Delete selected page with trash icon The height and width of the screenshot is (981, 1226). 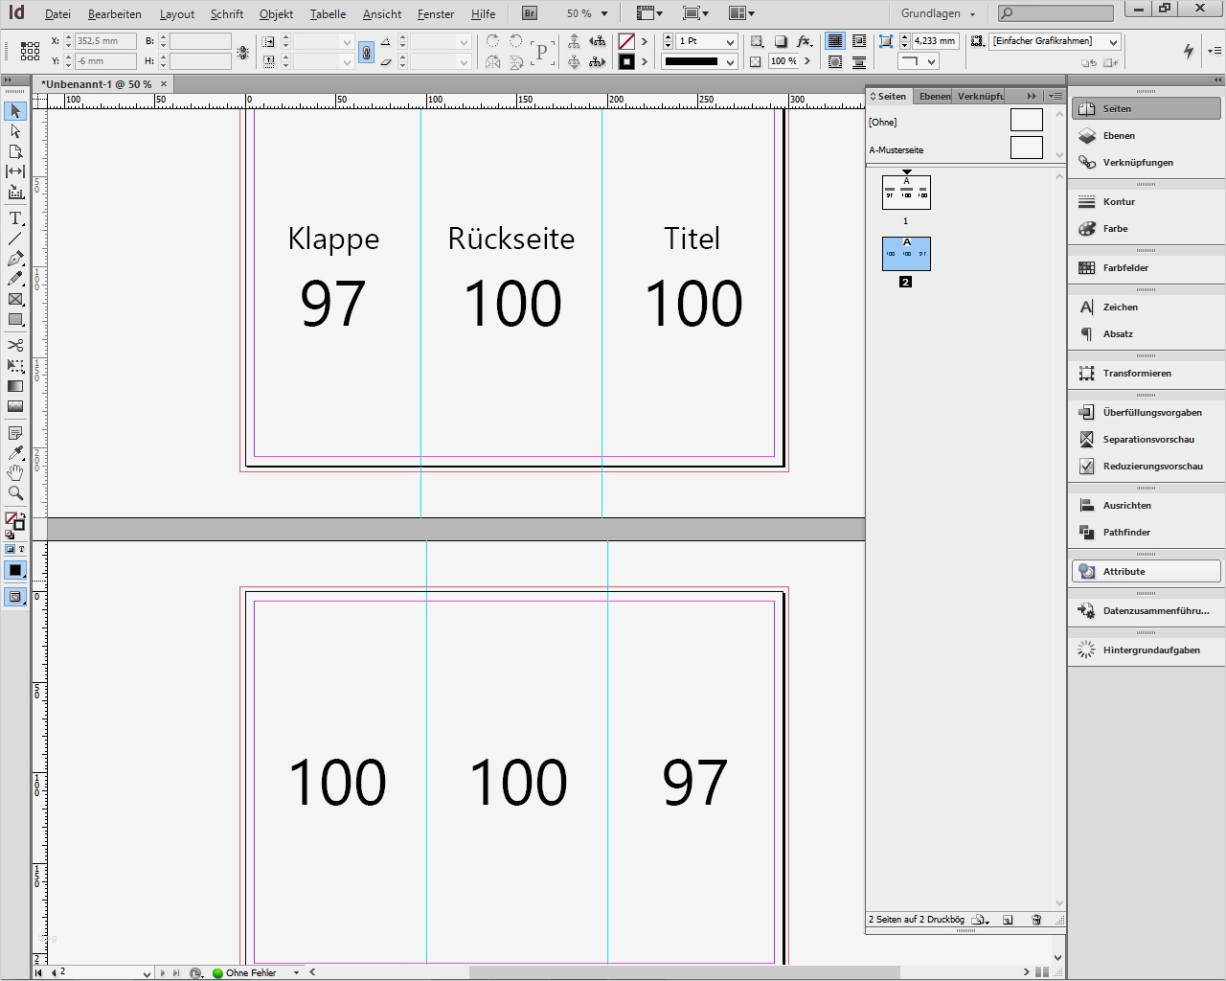(x=1035, y=920)
